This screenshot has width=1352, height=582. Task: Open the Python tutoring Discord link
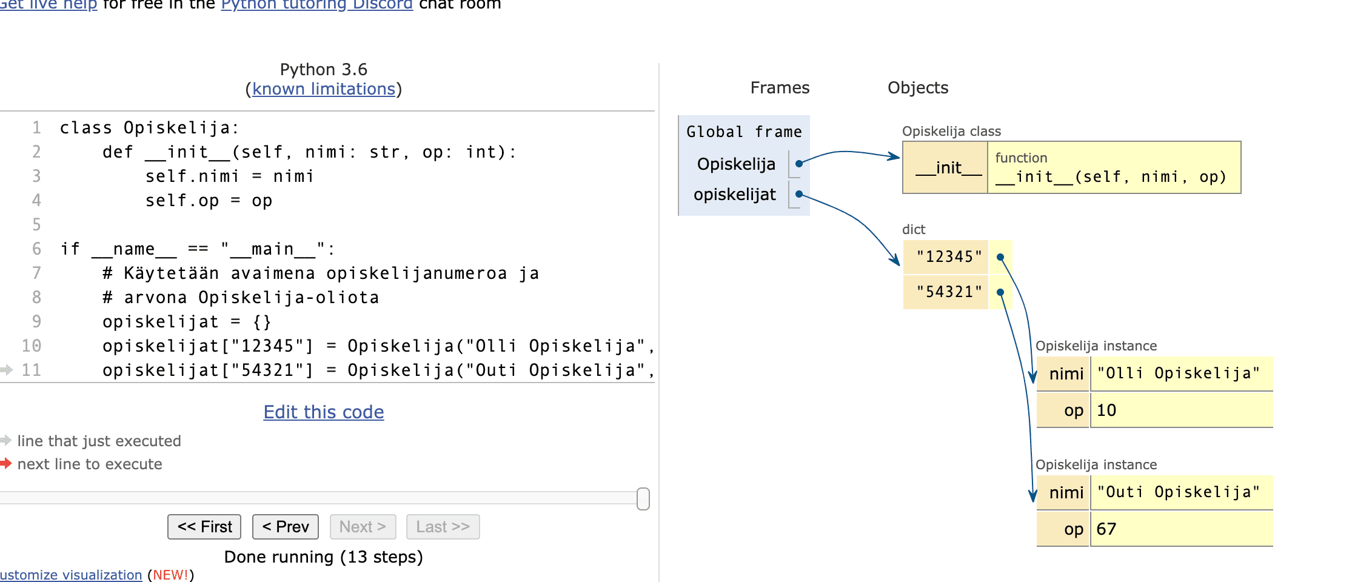point(316,5)
